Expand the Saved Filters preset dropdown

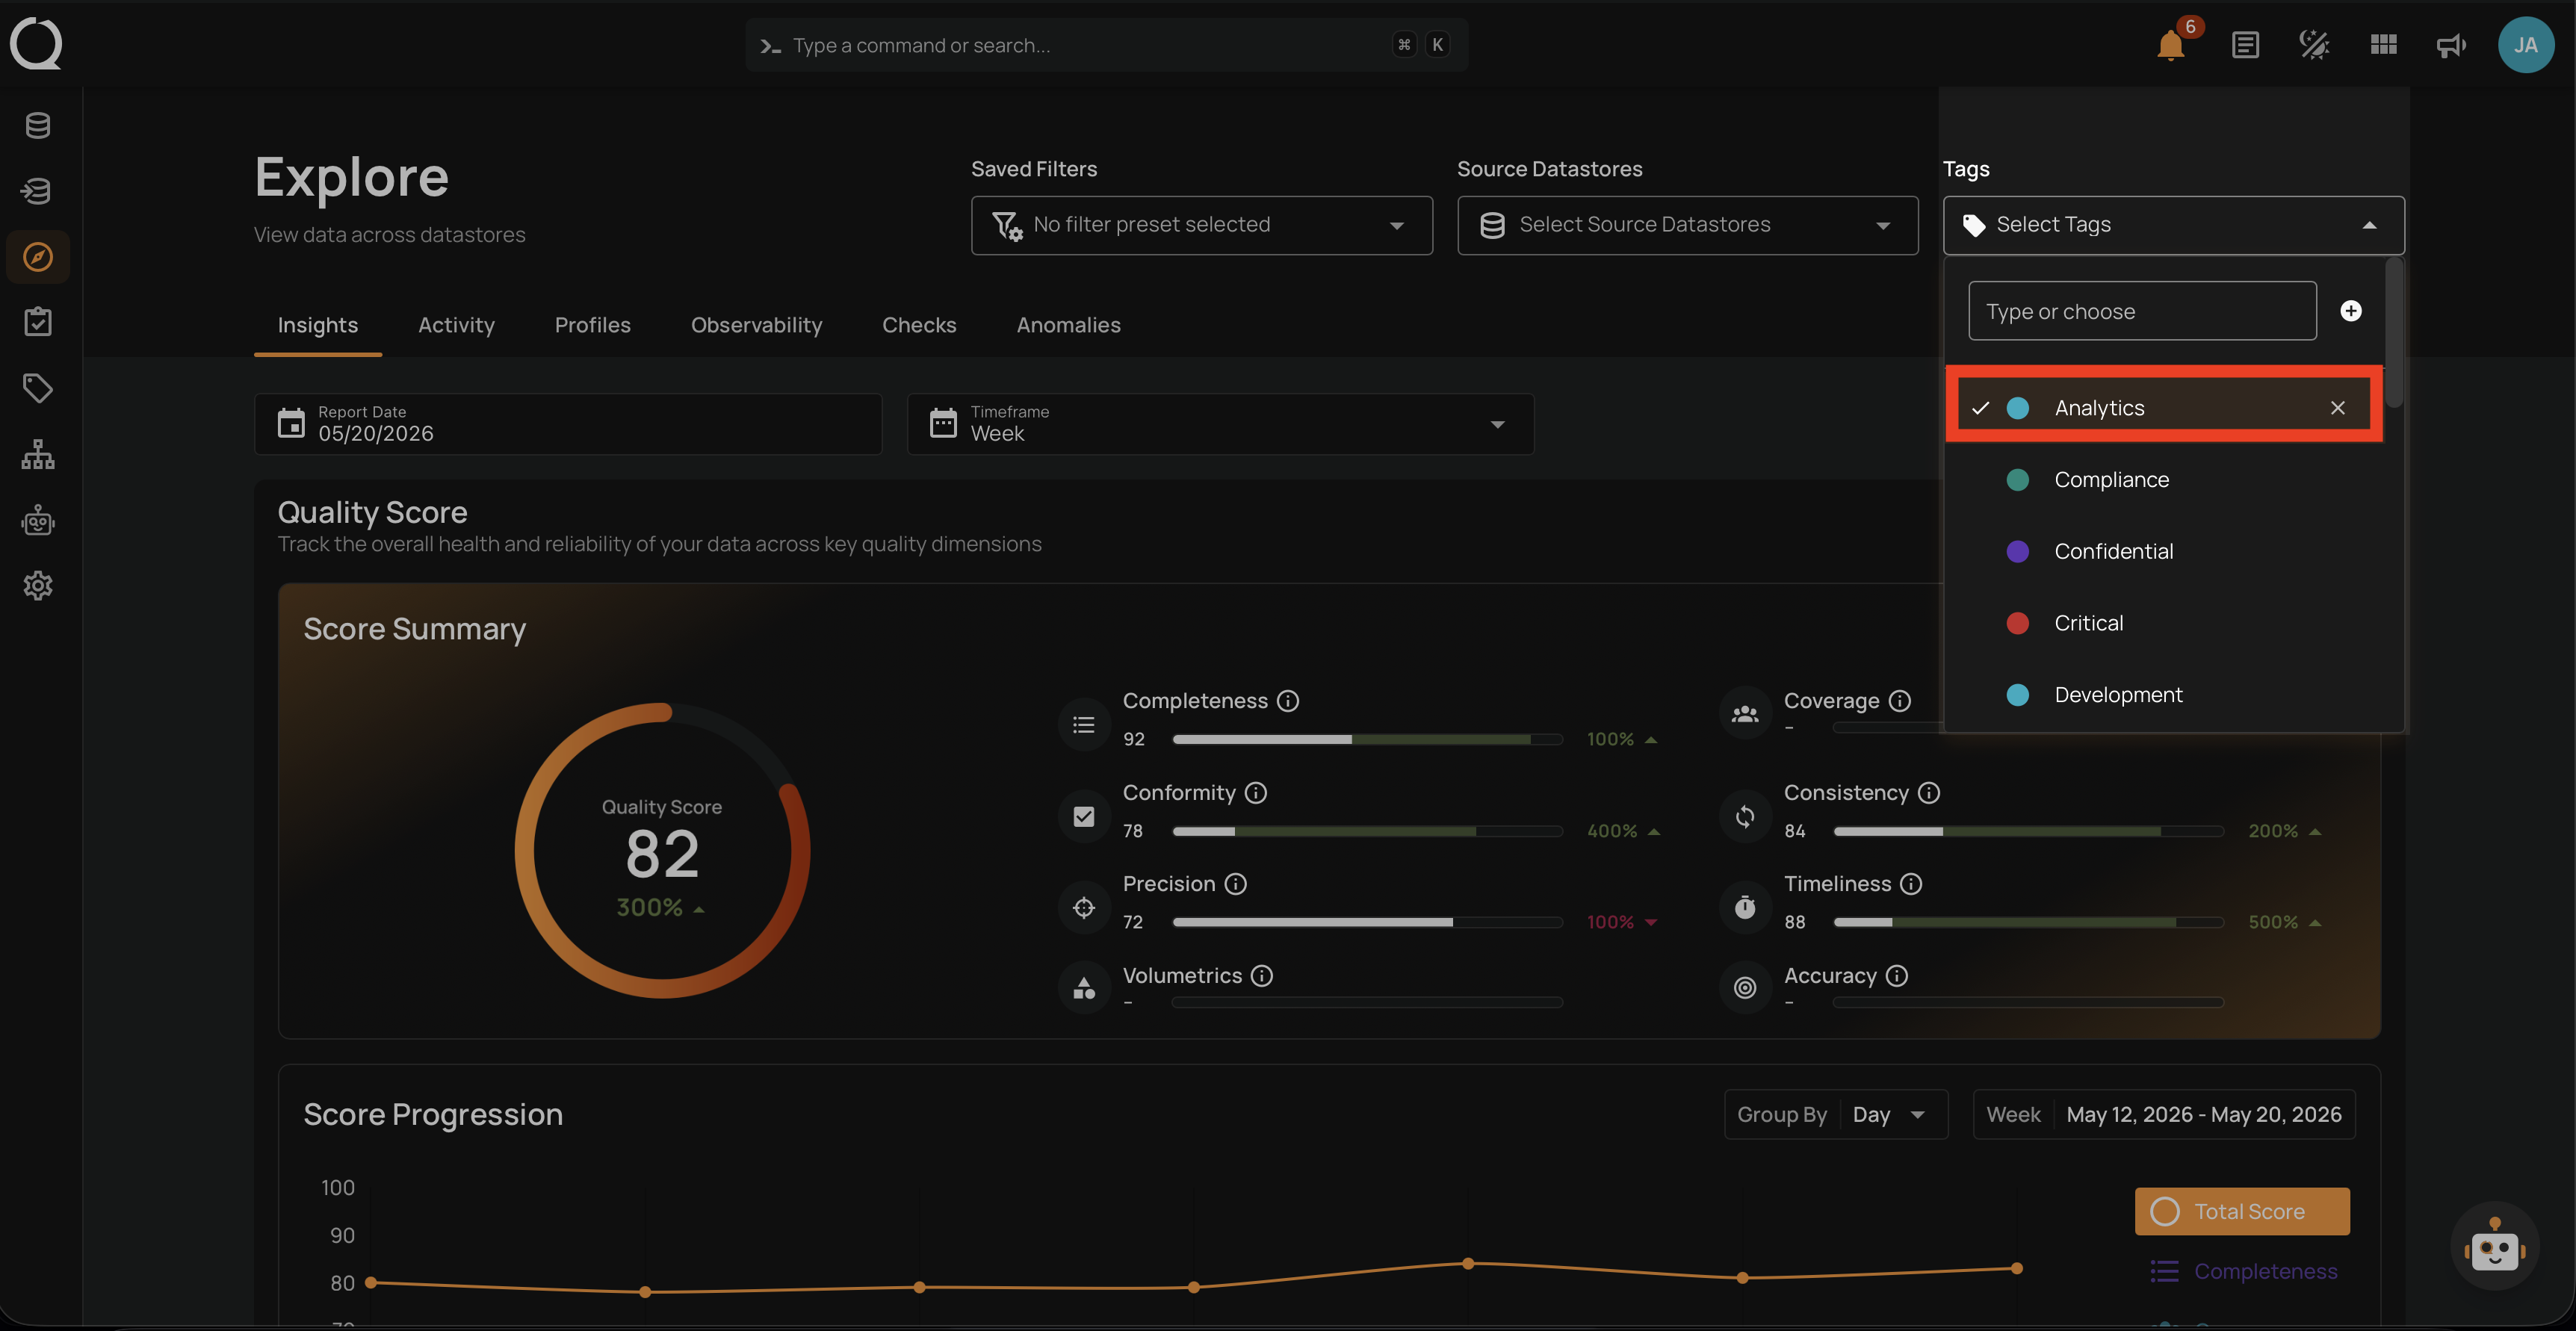click(x=1201, y=225)
